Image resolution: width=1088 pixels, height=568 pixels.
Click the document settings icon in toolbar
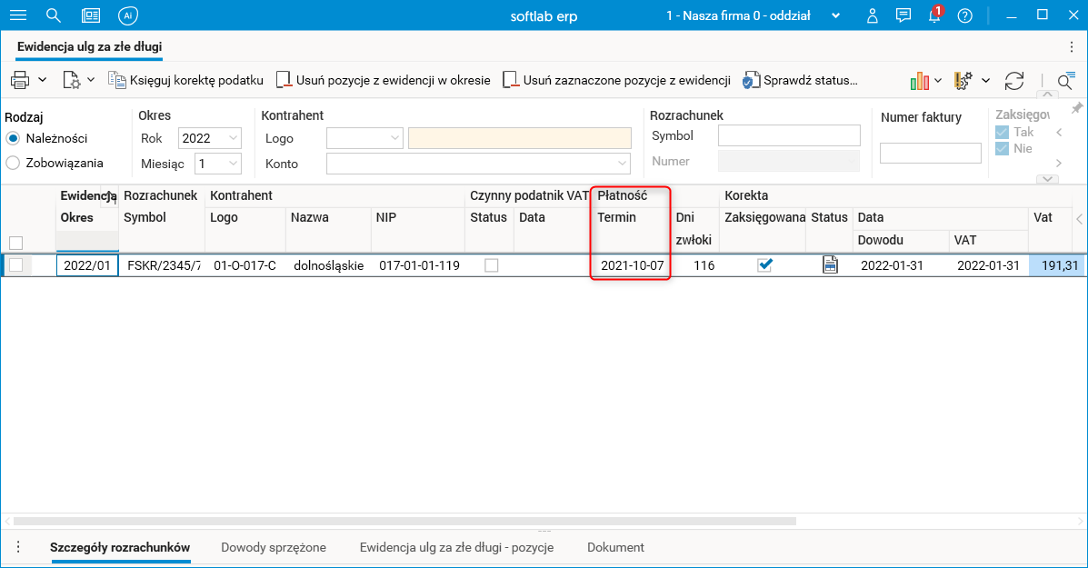tap(71, 81)
